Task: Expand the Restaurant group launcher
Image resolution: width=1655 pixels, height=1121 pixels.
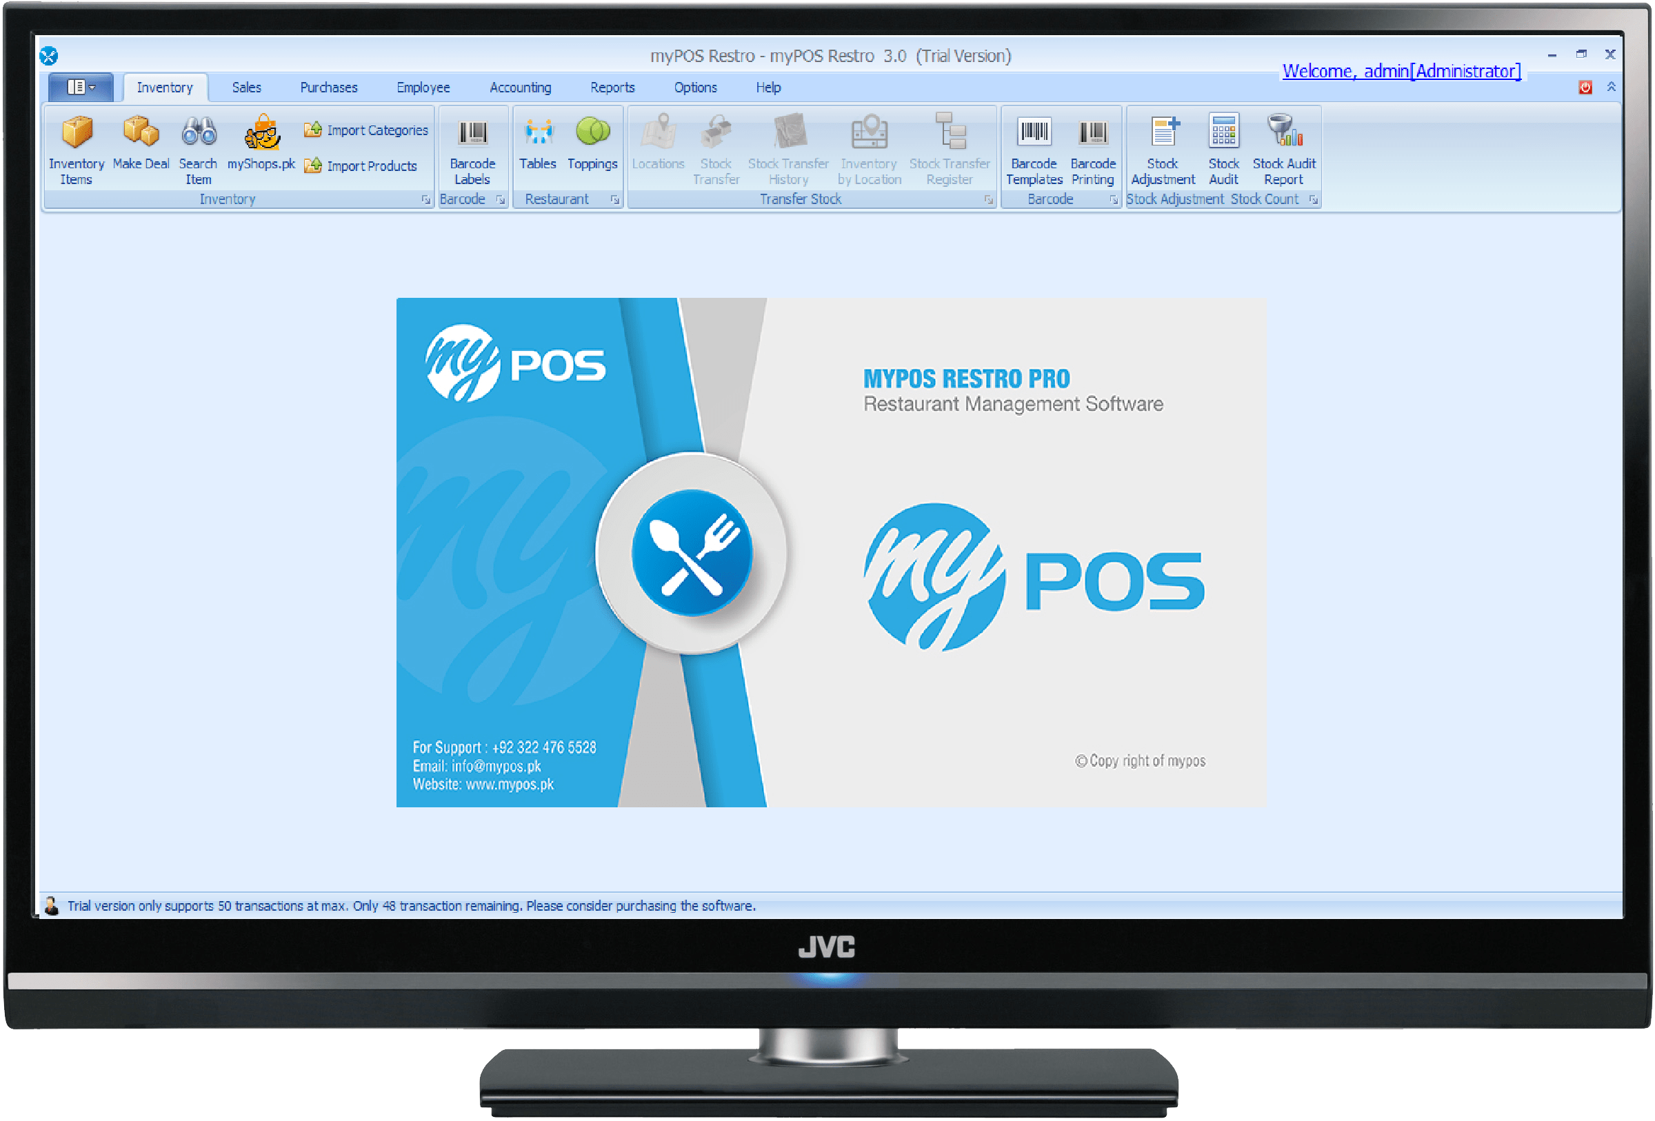Action: tap(614, 200)
